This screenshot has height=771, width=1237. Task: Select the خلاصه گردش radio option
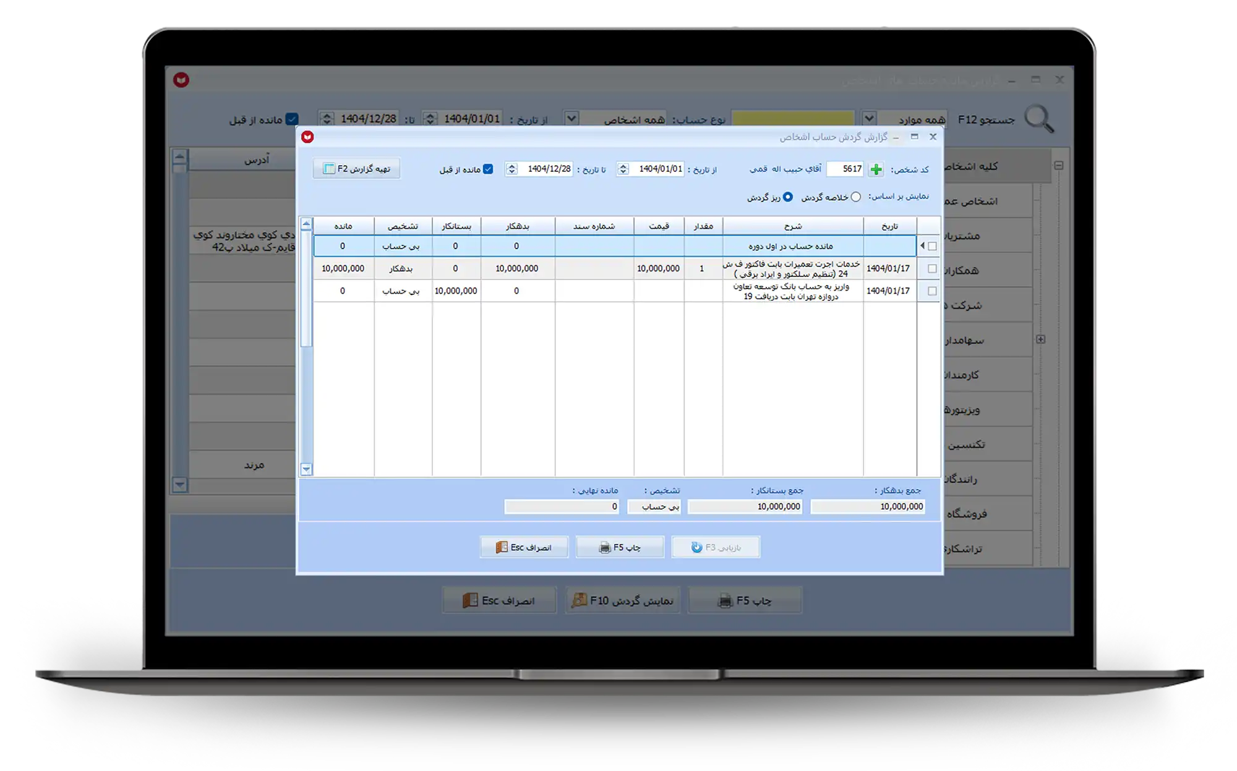coord(855,197)
